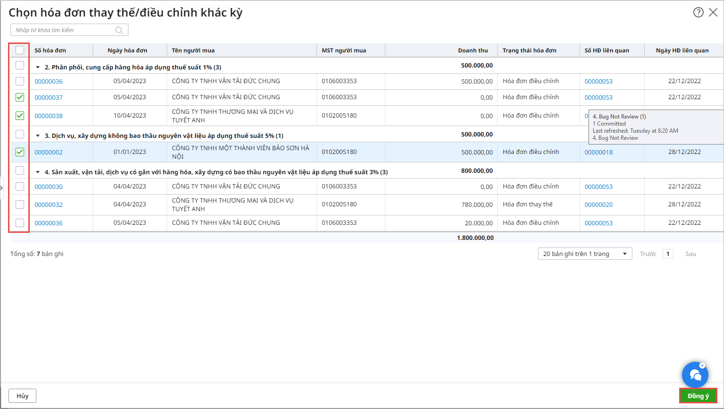Check the group 3 (5% tax) checkbox
This screenshot has width=724, height=409.
click(20, 134)
